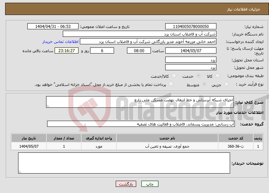Select the جزیی purchase type radio
Image resolution: width=269 pixels, height=193 pixels.
pyautogui.click(x=226, y=84)
